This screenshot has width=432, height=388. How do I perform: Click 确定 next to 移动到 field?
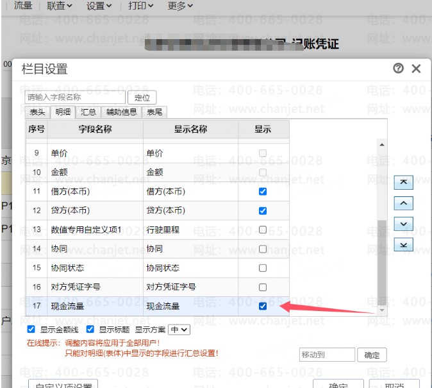point(372,355)
